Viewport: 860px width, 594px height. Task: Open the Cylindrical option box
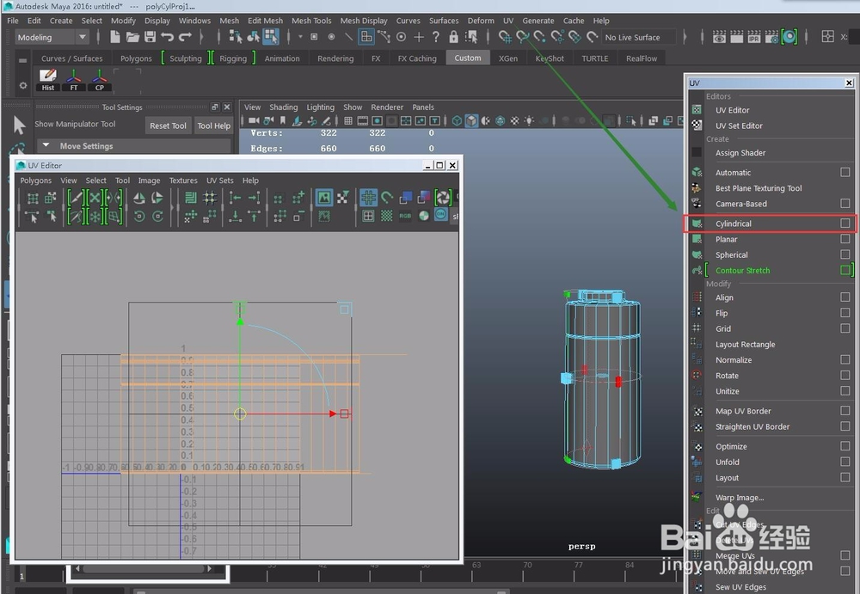coord(845,224)
